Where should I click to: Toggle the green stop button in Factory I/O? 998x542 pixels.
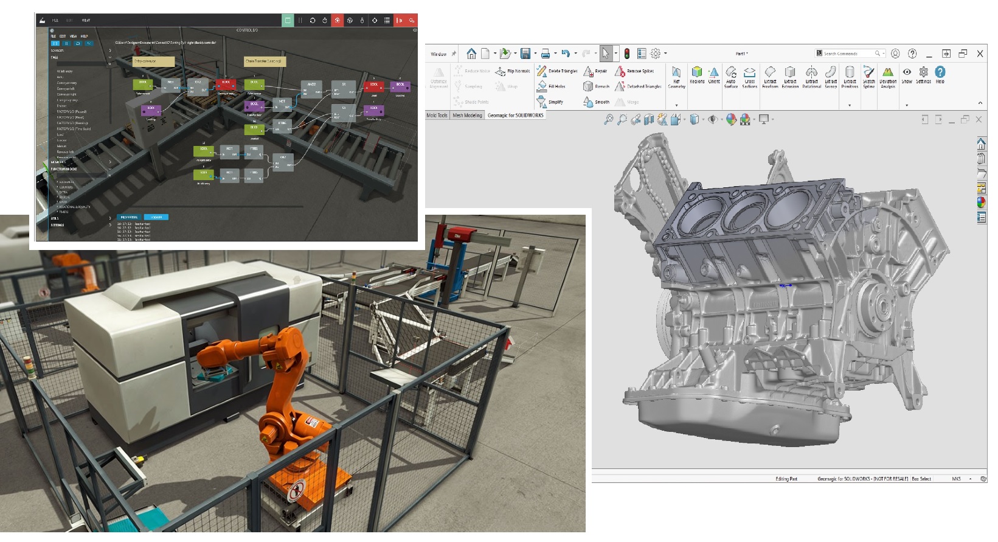[x=288, y=20]
